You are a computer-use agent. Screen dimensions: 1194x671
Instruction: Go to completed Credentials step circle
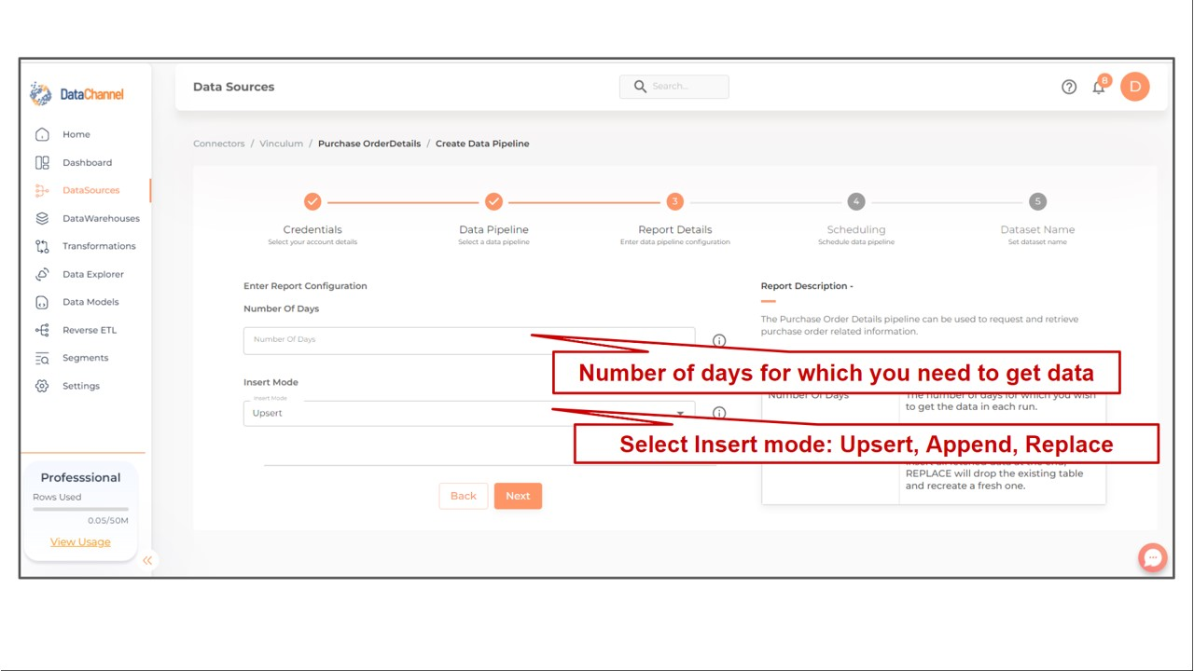point(312,201)
